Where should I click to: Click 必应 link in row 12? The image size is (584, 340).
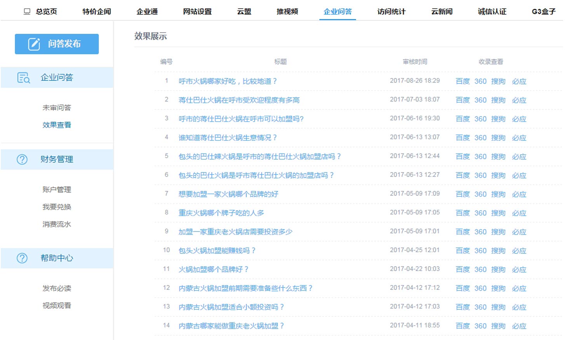[x=519, y=288]
